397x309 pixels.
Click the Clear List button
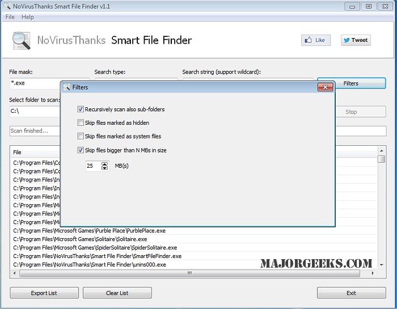117,293
